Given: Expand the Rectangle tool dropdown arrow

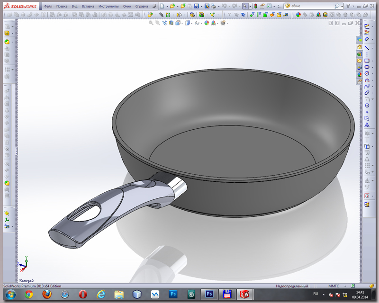Looking at the screenshot, I should tap(372, 61).
